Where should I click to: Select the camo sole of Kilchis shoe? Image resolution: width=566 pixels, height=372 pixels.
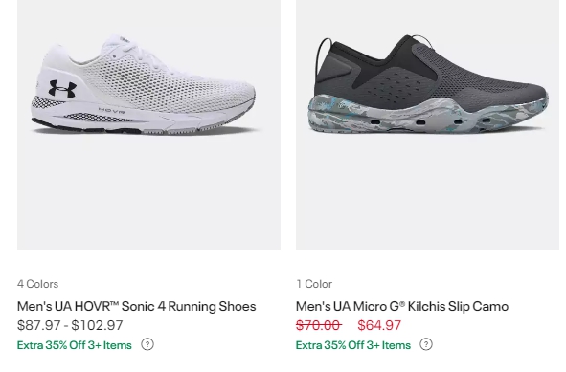tap(428, 116)
